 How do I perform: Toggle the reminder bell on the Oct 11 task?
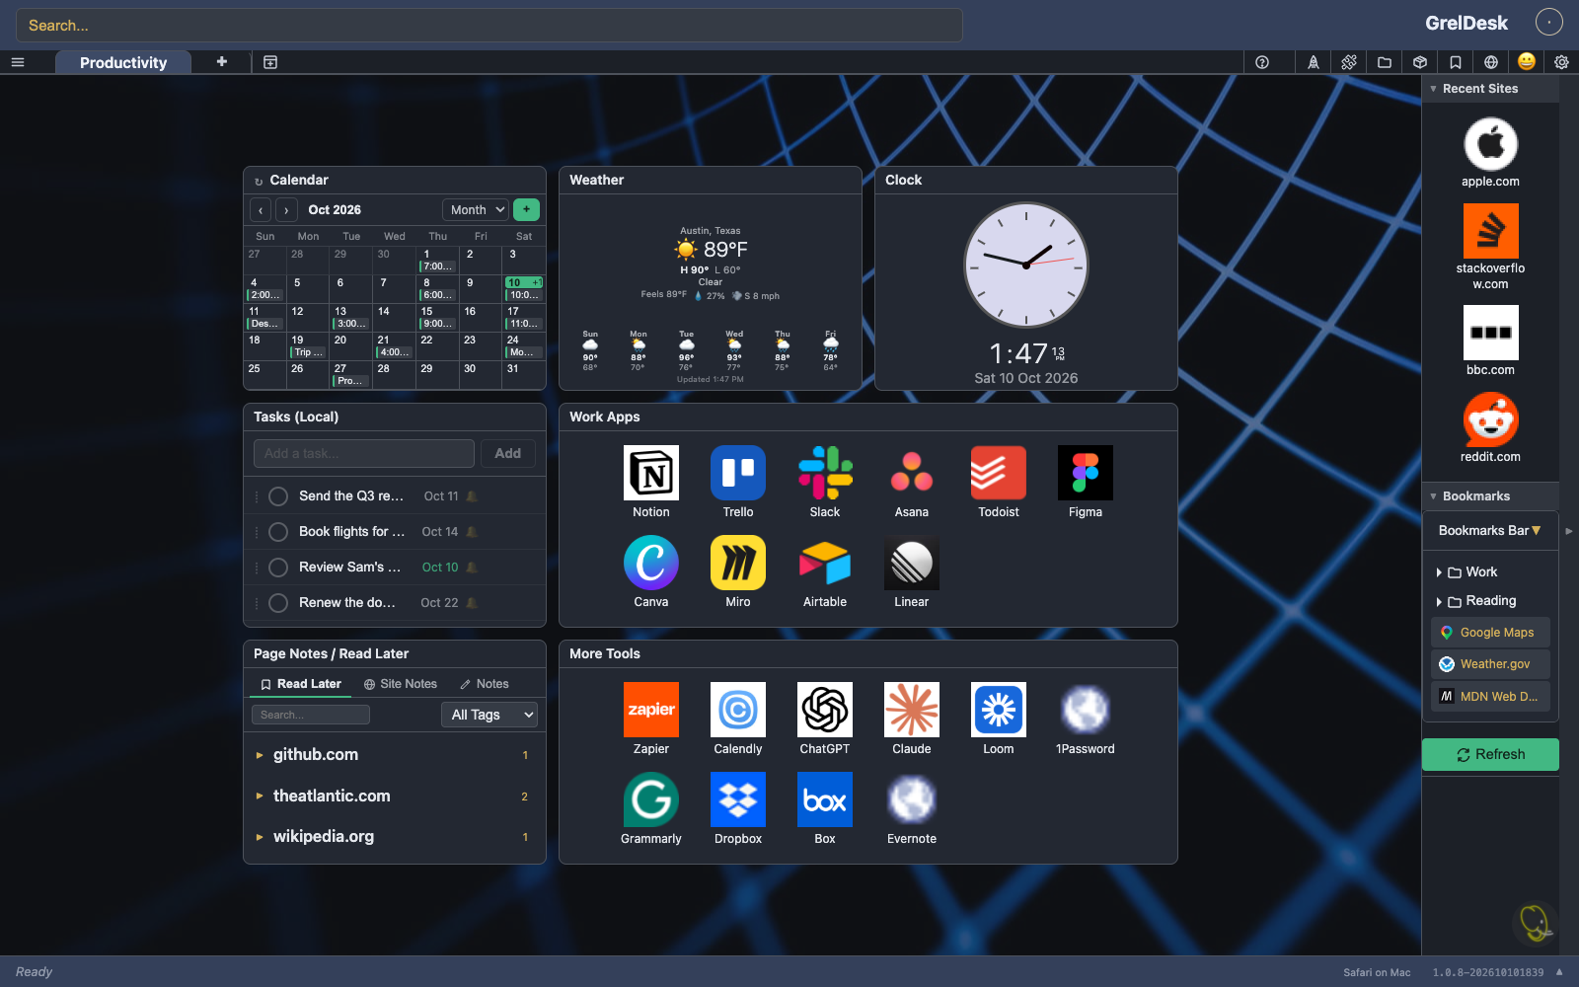(472, 496)
